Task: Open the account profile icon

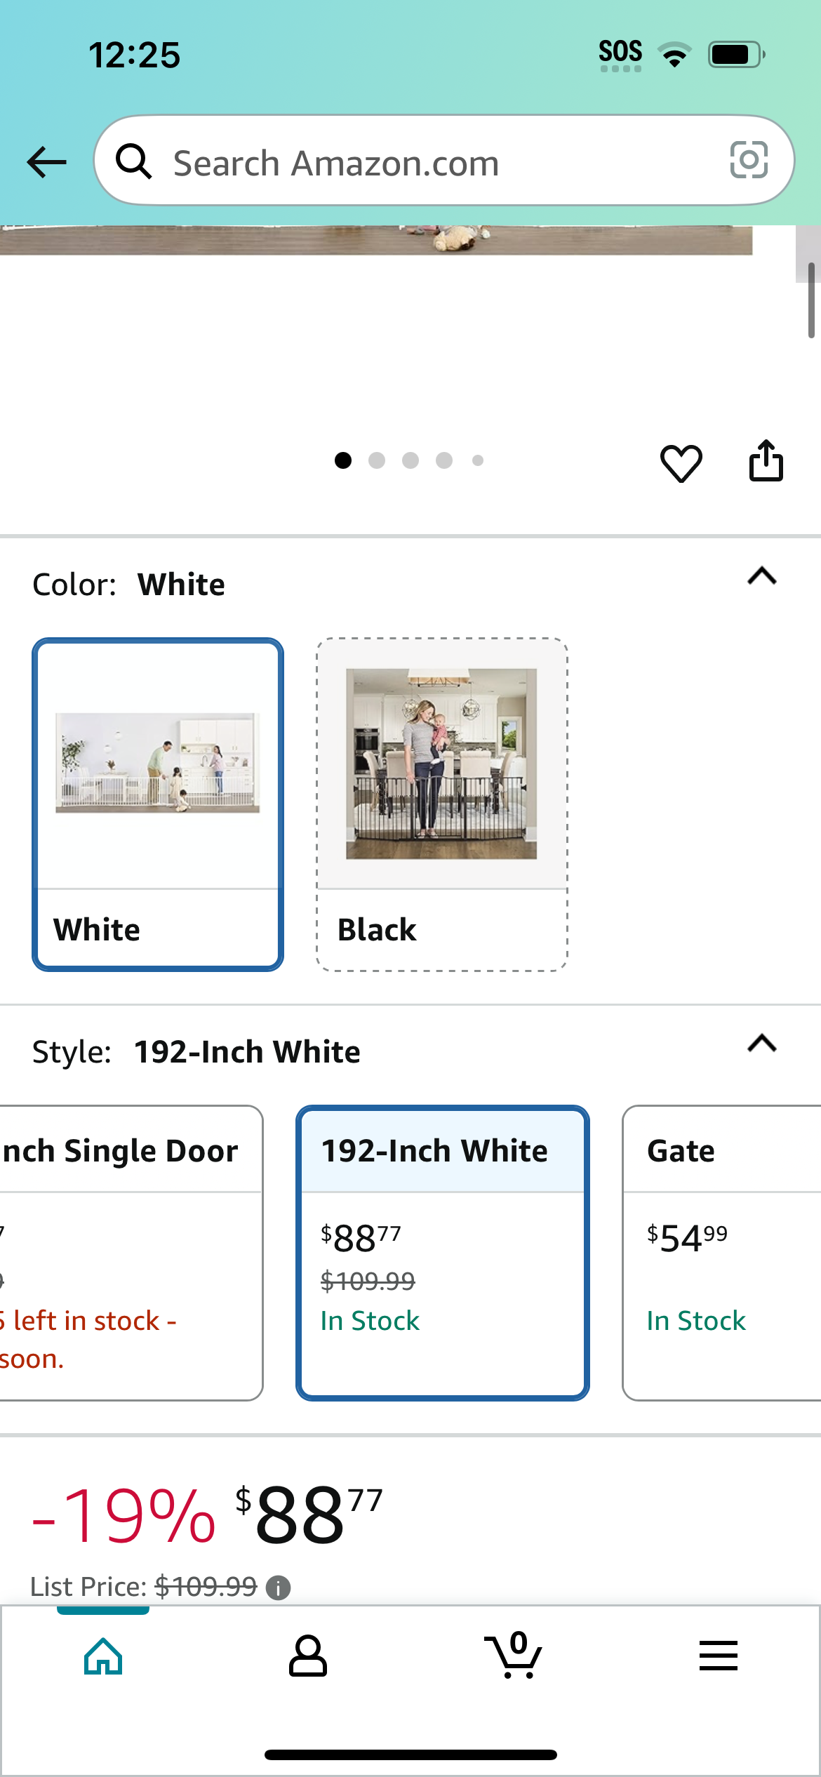Action: click(308, 1656)
